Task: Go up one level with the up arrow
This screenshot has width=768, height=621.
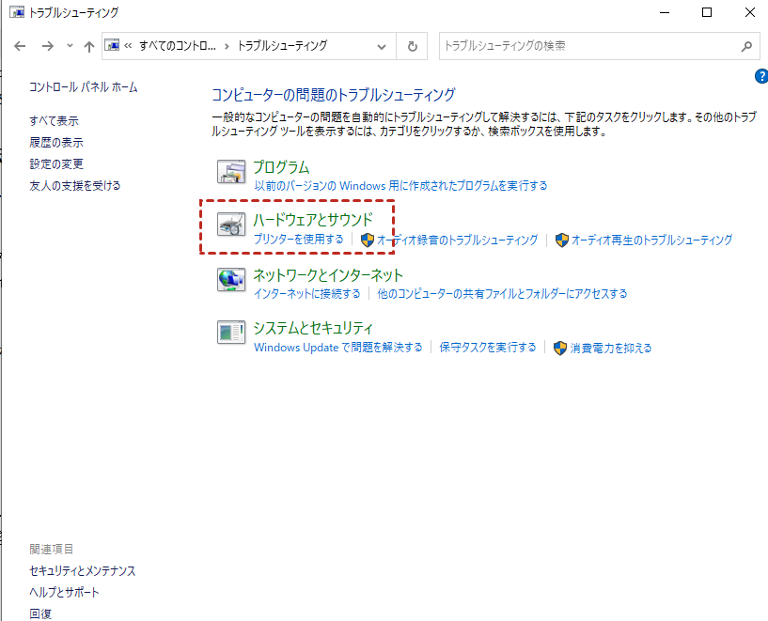Action: click(88, 46)
